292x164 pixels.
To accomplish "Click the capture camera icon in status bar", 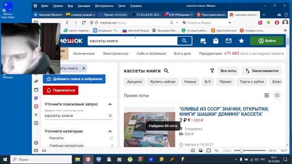I will tap(193, 151).
